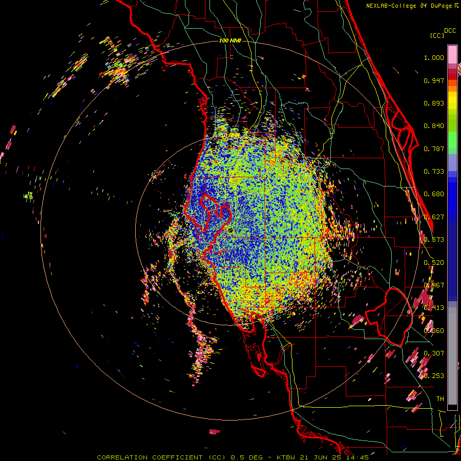Click the TH threshold label

point(440,399)
